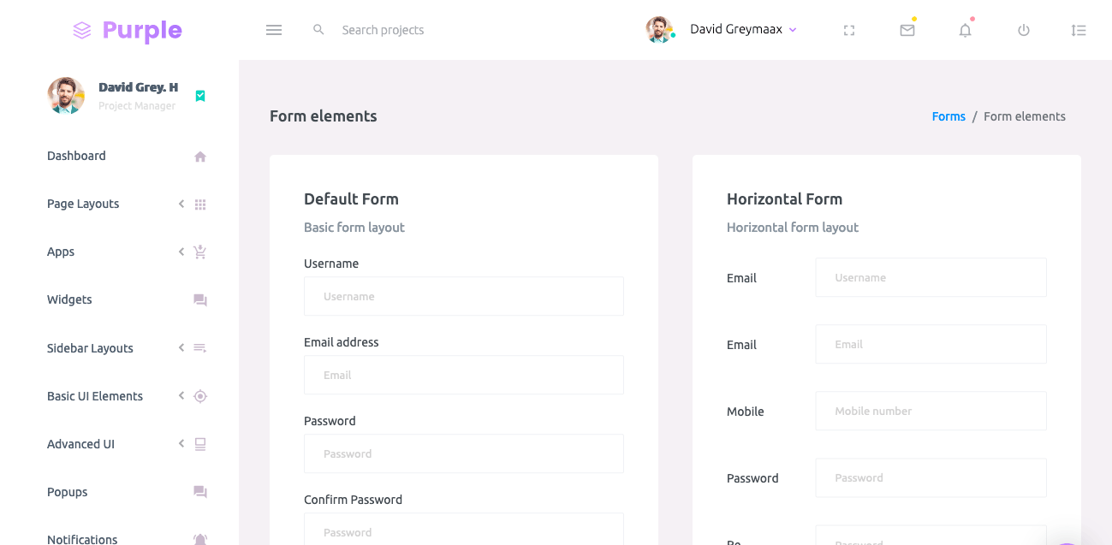1112x545 pixels.
Task: Open the notifications bell in header
Action: [965, 31]
